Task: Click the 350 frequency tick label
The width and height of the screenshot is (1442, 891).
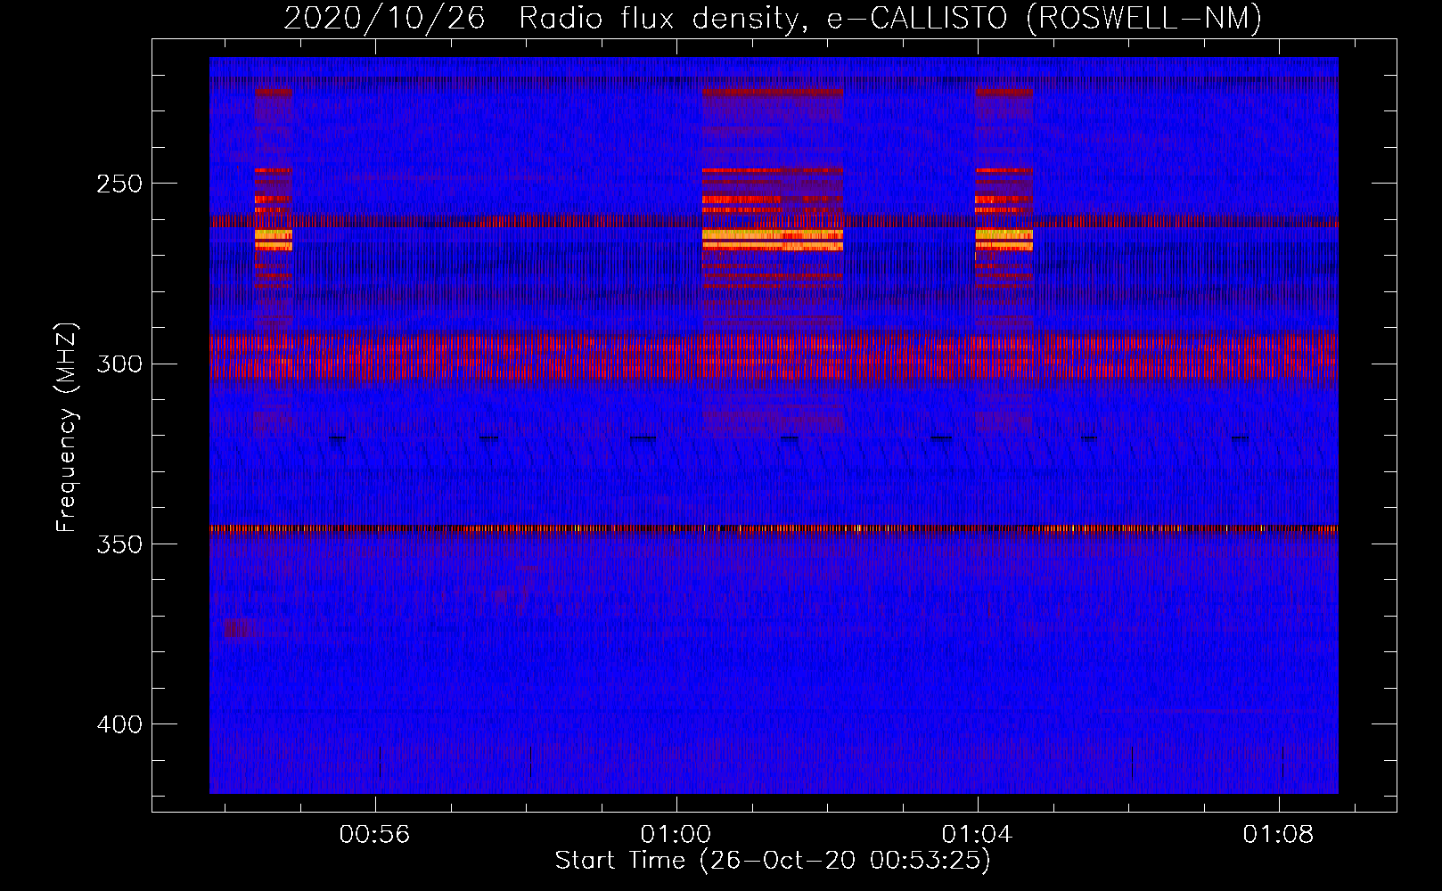Action: click(x=119, y=544)
